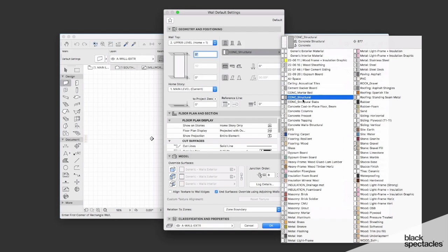Toggle outside face surface override
Screen dimensions: 448x252
173,169
